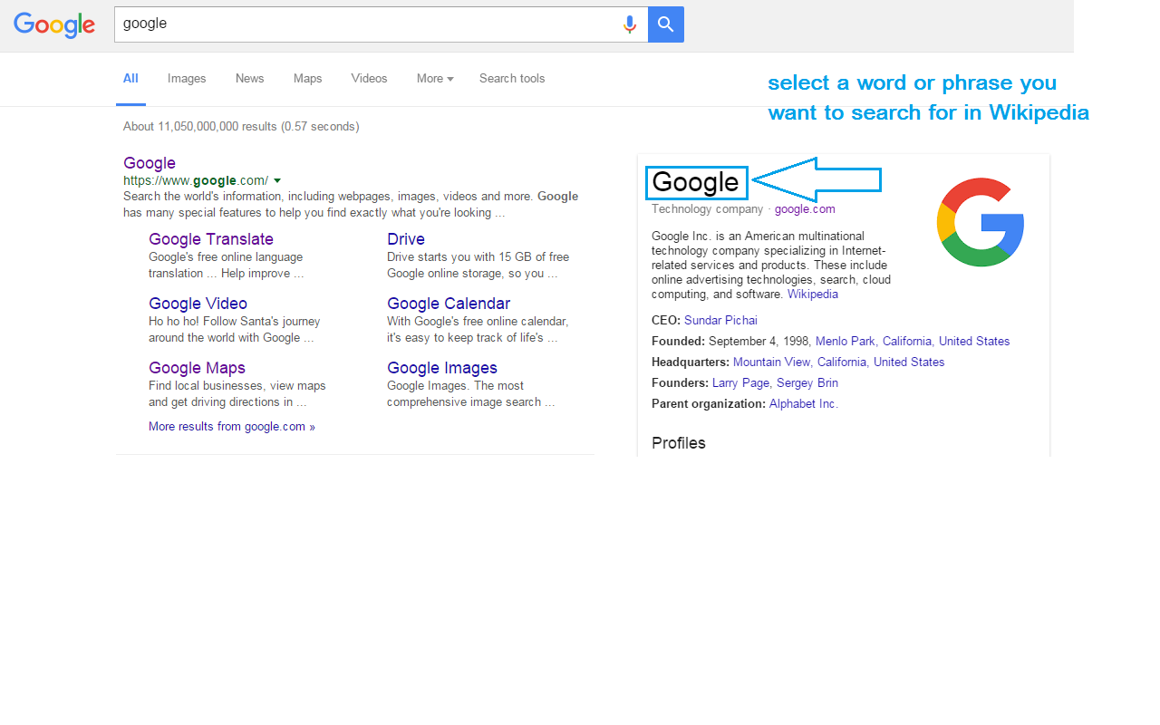Open the Wikipedia link in the description
Screen dimensions: 1160x725
click(813, 295)
